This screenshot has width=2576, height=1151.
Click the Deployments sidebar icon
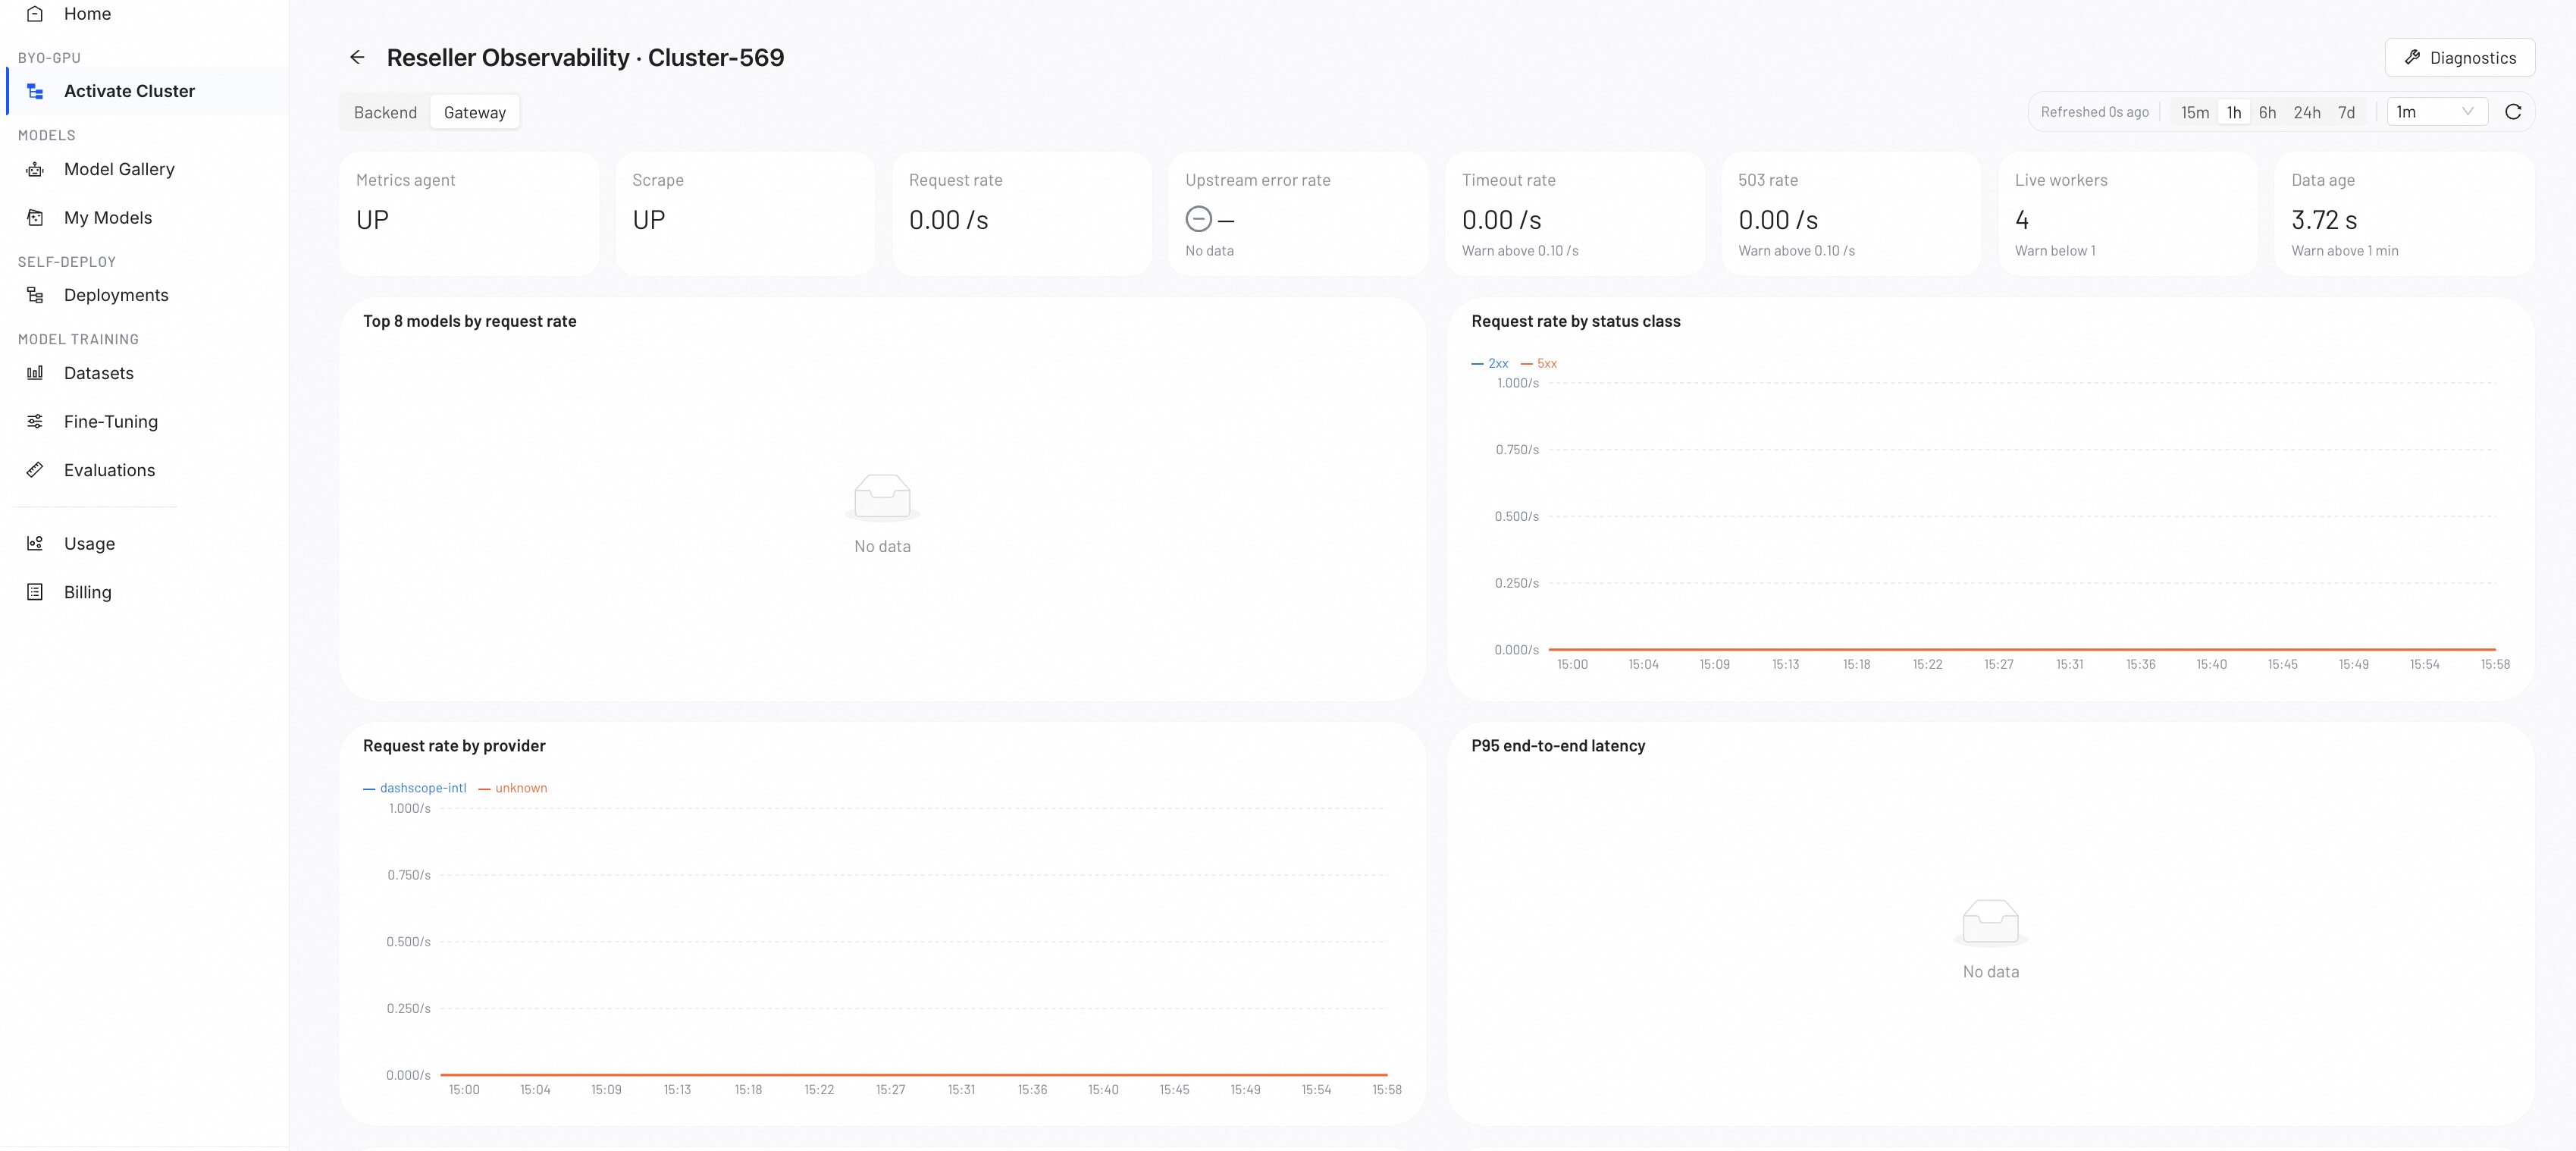point(35,295)
